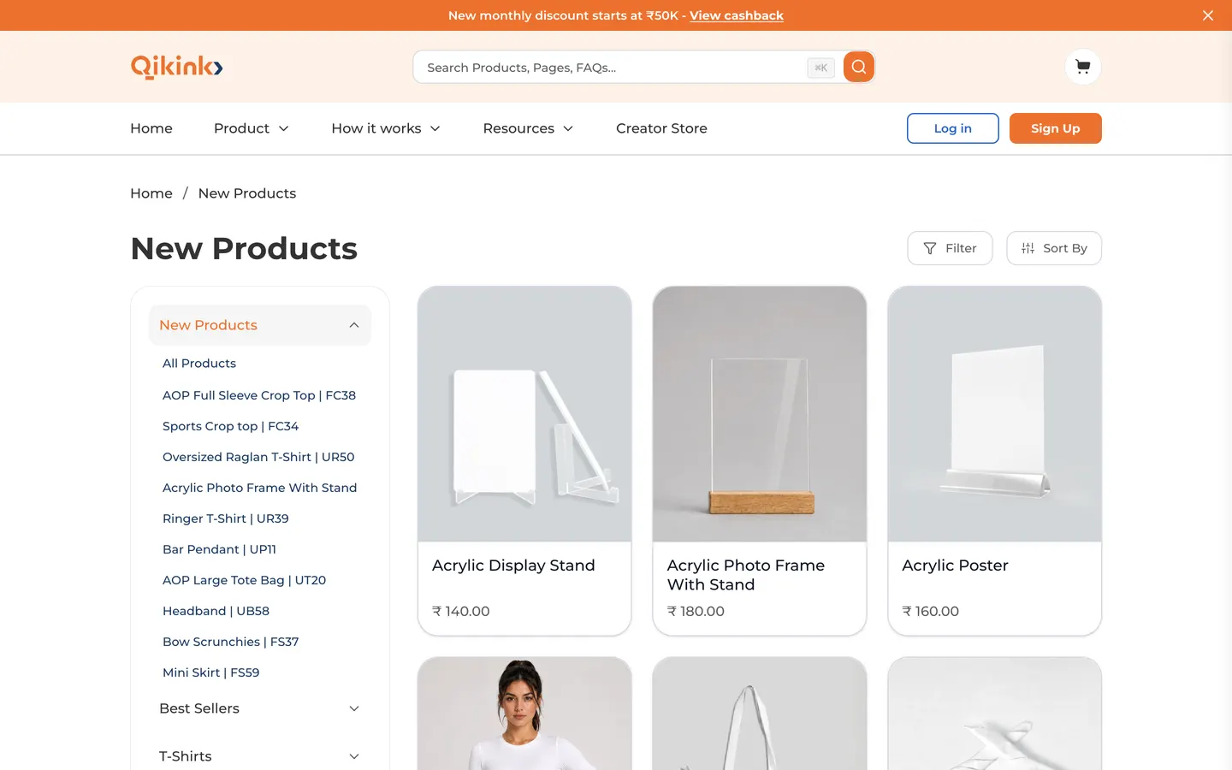Open the How it works dropdown
Screen dimensions: 1232x770
pyautogui.click(x=386, y=128)
